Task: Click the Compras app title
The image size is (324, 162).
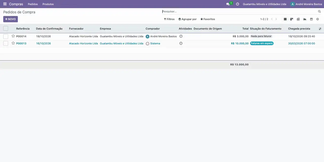Action: [16, 4]
